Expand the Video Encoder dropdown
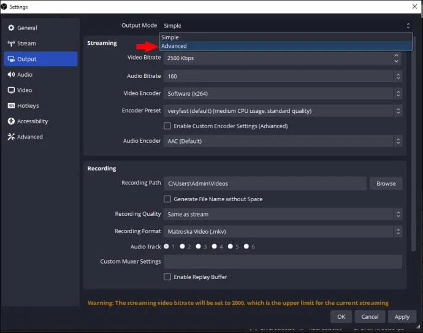The image size is (423, 333). click(x=283, y=94)
